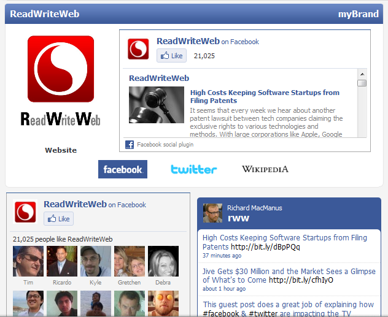Screen dimensions: 388x317
Task: Click the ReadWriteWeb wordmark under logo
Action: tap(61, 119)
